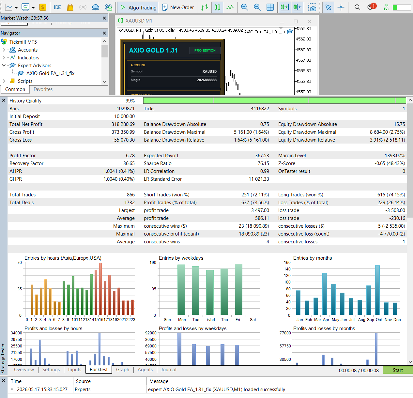Open the Agents tester tab
Viewport: 413px width, 398px height.
145,370
